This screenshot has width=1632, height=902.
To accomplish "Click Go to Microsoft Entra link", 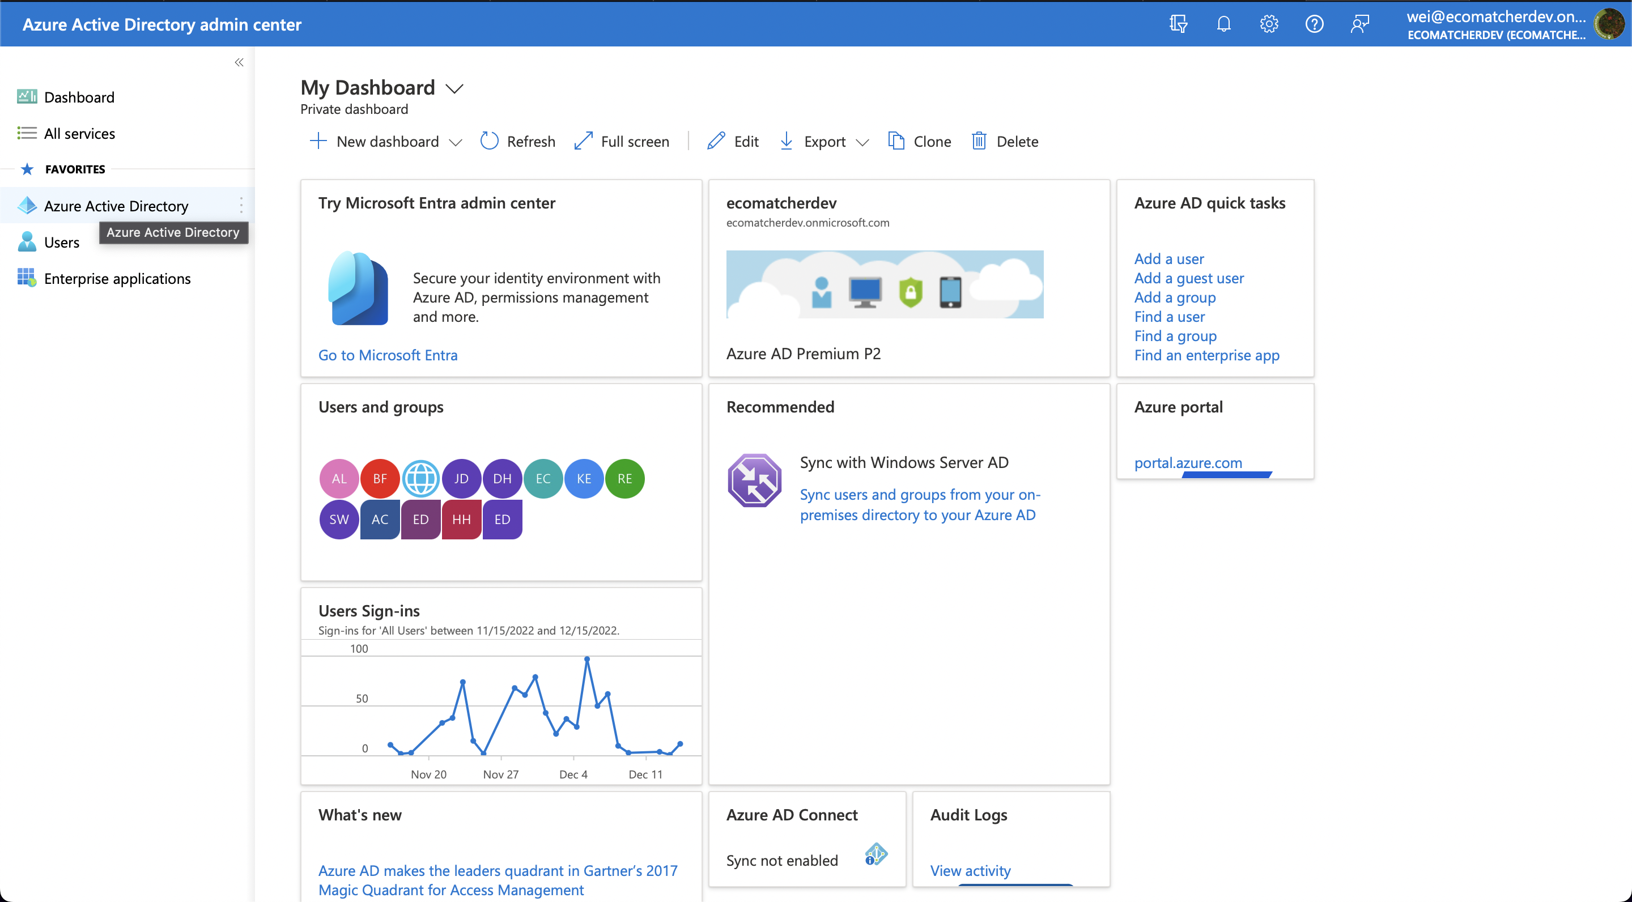I will [x=388, y=355].
